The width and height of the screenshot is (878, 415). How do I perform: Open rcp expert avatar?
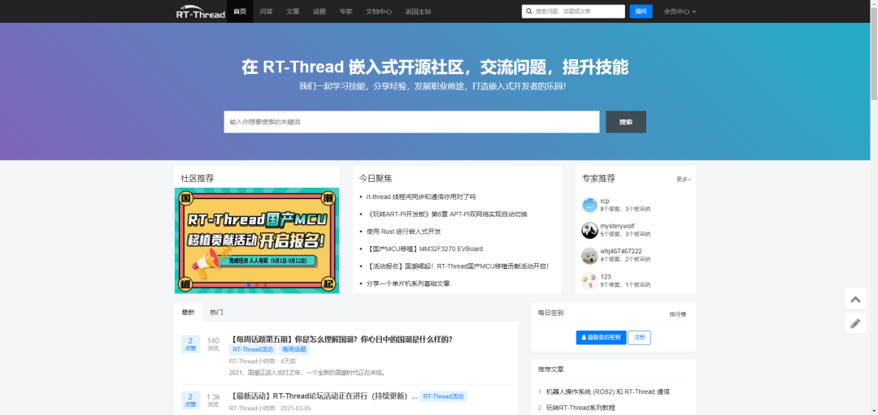point(589,205)
